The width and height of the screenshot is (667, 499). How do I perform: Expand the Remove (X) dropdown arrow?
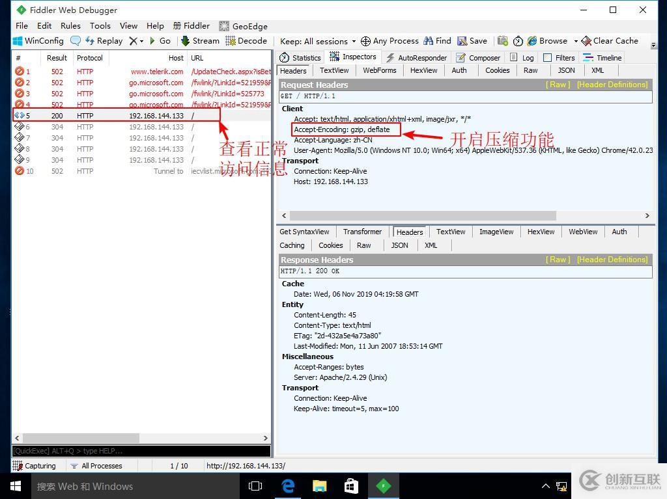pos(141,41)
